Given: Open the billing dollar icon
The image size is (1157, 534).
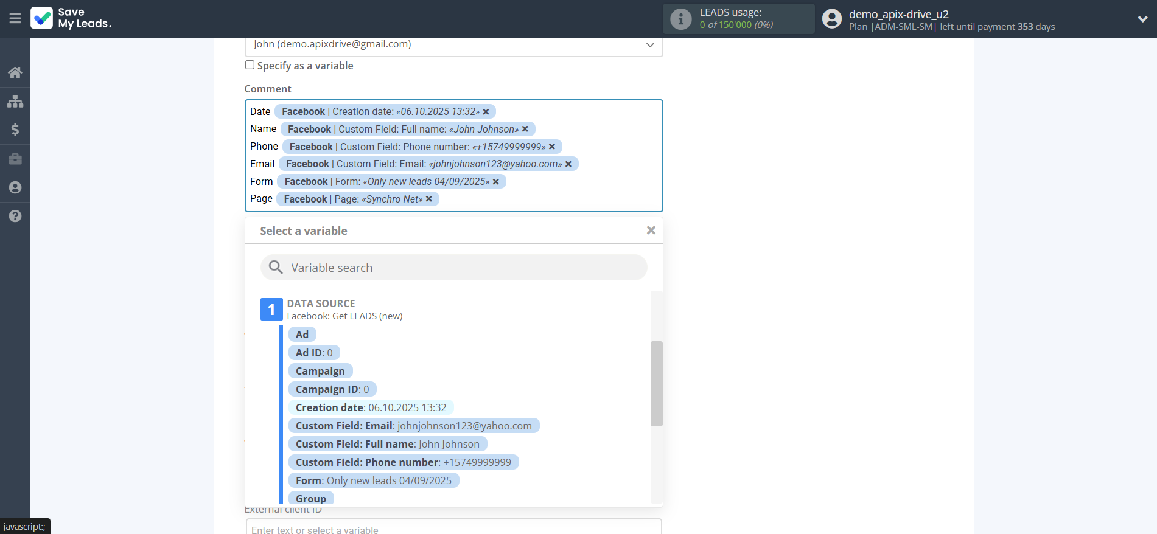Looking at the screenshot, I should point(15,130).
